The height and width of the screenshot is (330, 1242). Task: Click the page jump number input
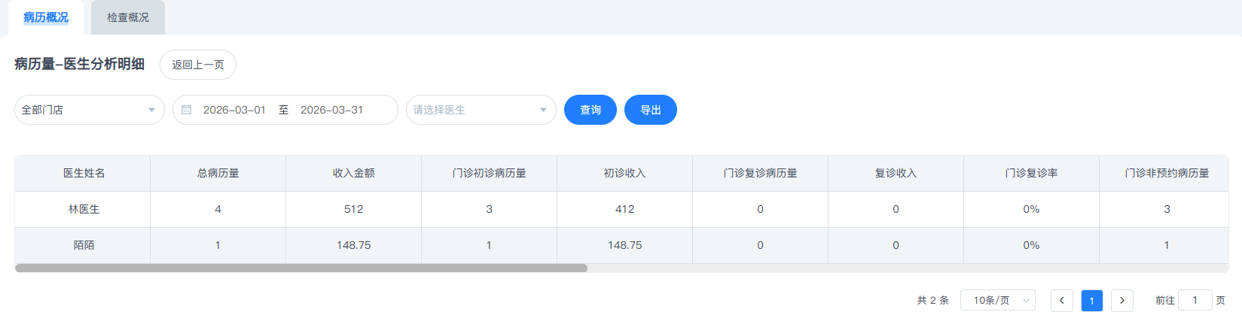(x=1195, y=301)
